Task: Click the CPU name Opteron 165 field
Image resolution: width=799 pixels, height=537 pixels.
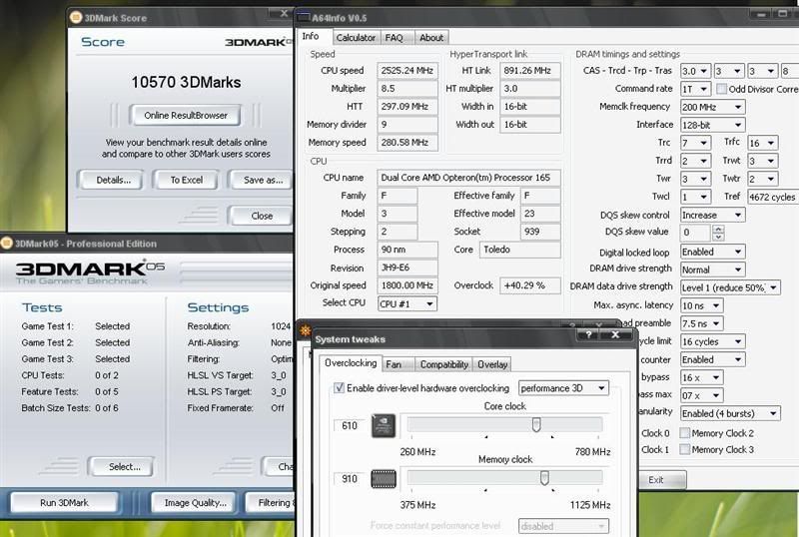Action: pyautogui.click(x=468, y=178)
